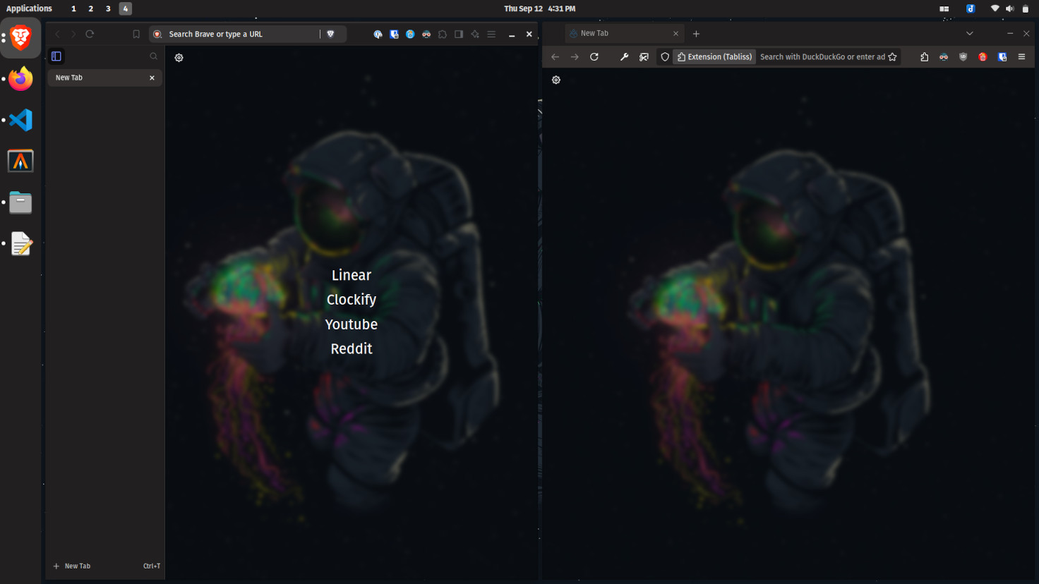Open the Bitwarden extension in Brave toolbar
Screen dimensions: 1039x584
[x=394, y=34]
